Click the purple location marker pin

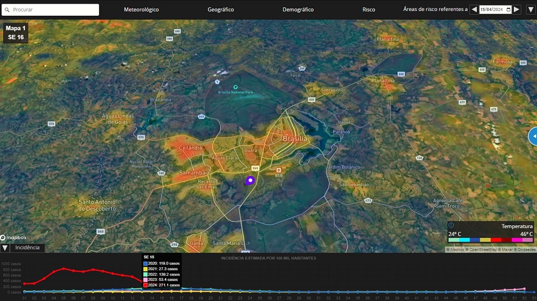click(250, 180)
